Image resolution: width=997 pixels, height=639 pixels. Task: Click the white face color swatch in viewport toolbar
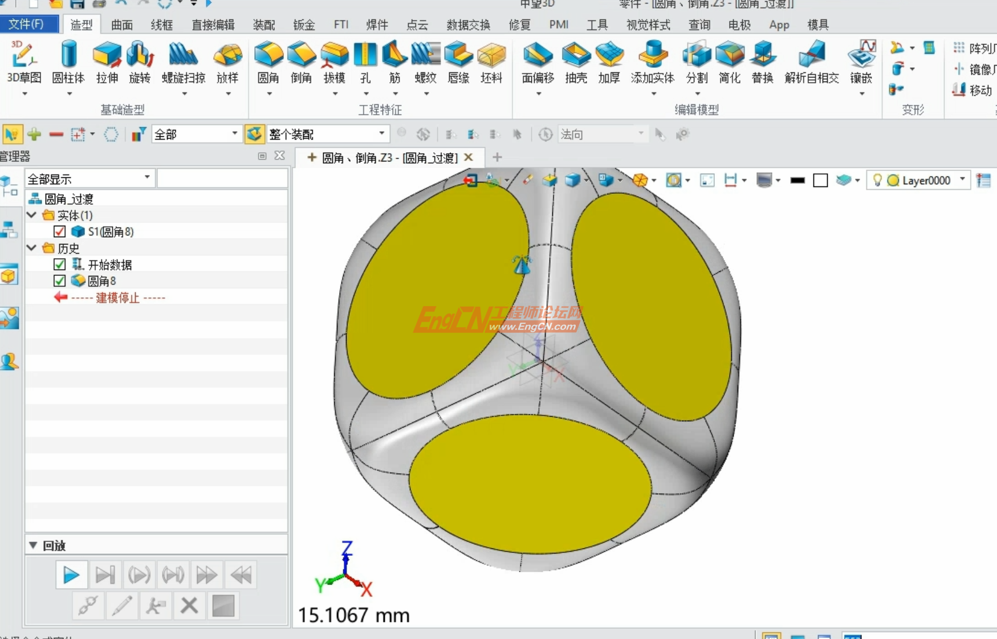821,180
